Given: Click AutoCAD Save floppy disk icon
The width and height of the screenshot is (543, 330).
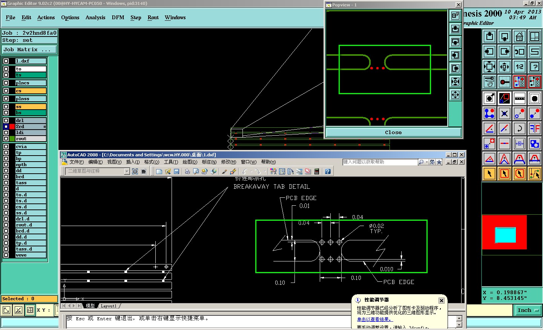Looking at the screenshot, I should click(x=176, y=171).
